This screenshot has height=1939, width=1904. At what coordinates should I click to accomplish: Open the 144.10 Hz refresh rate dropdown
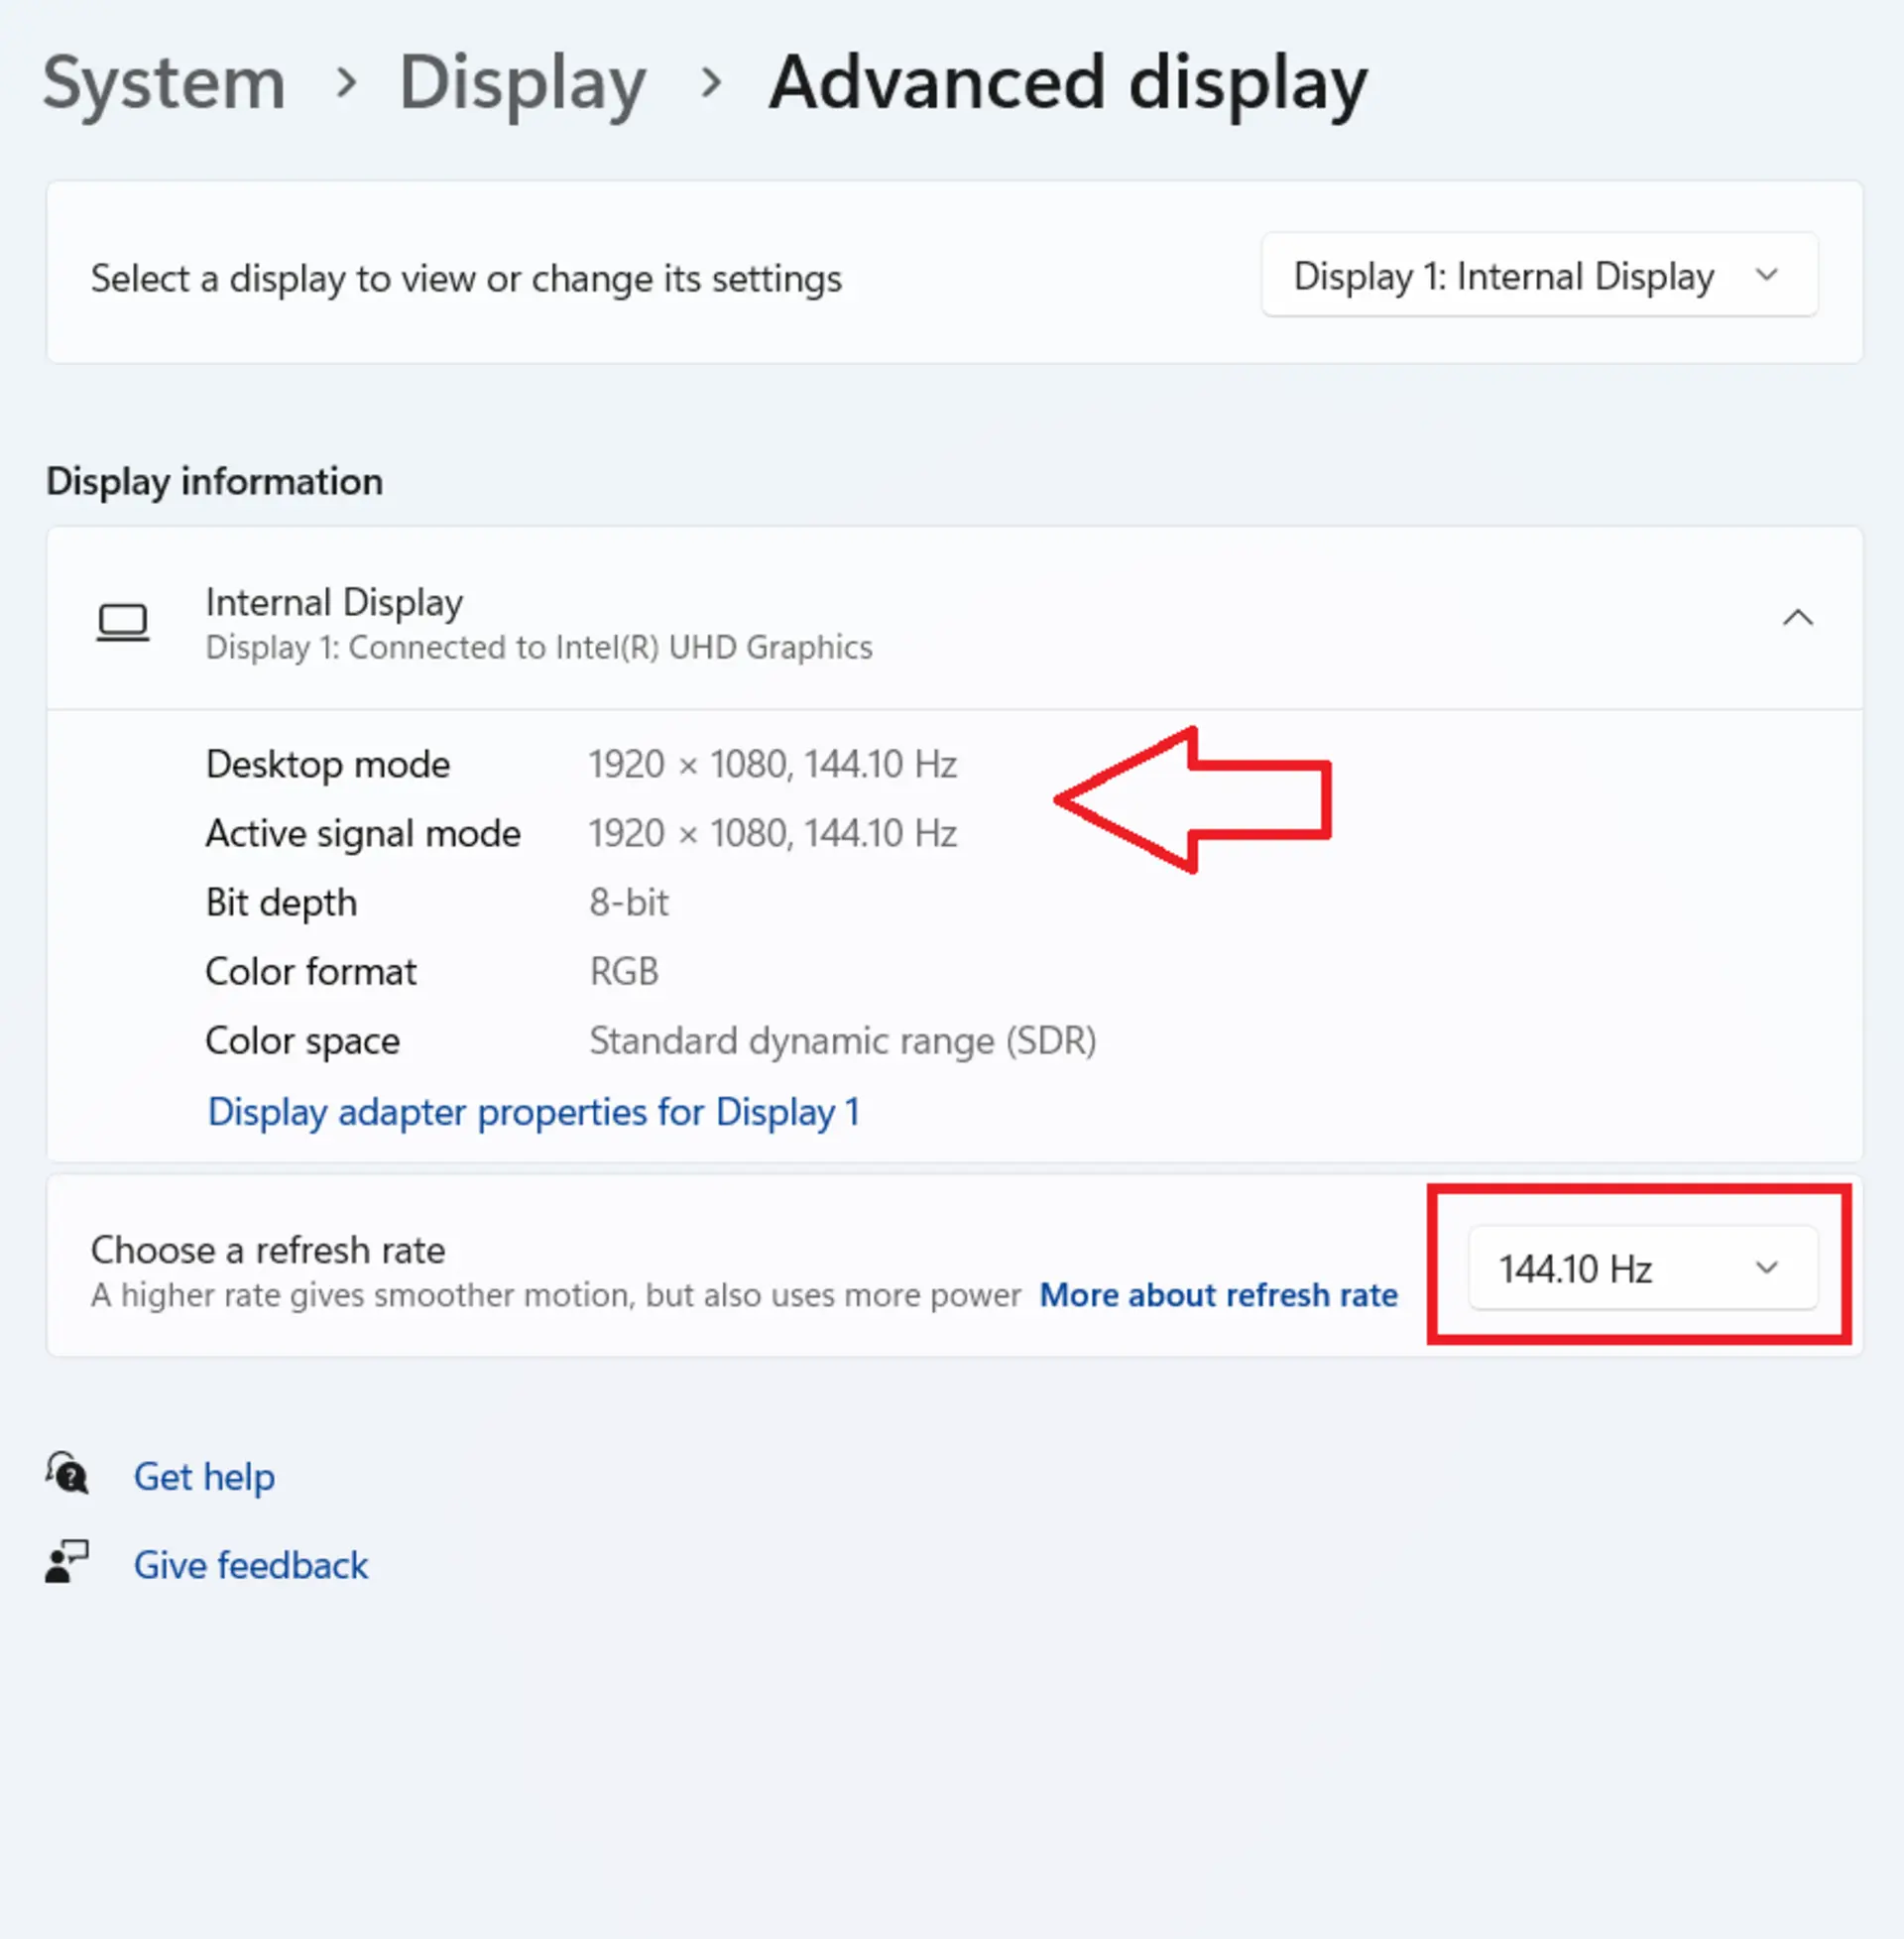(x=1642, y=1268)
